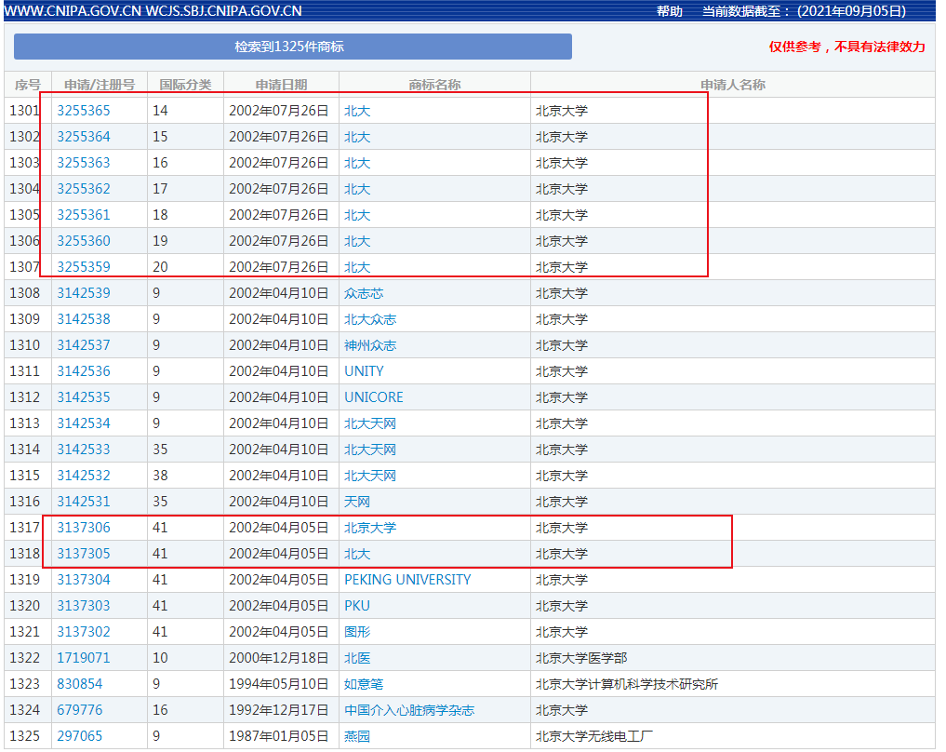
Task: Open the UNITY trademark link
Action: [x=364, y=370]
